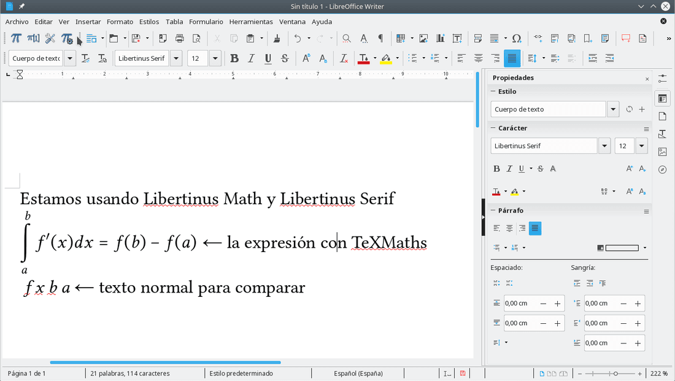Open the Ayuda menu
Image resolution: width=675 pixels, height=381 pixels.
point(322,22)
